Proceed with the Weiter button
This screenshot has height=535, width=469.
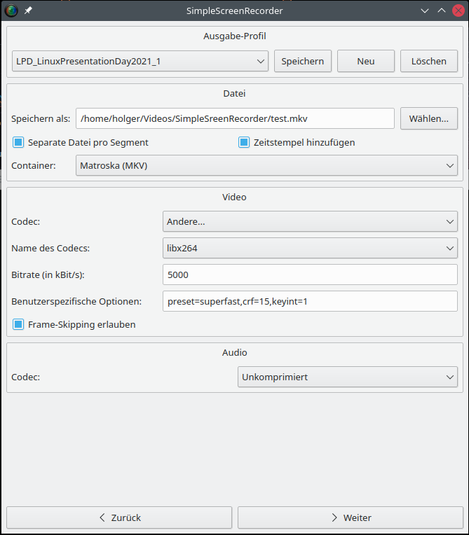[x=350, y=517]
